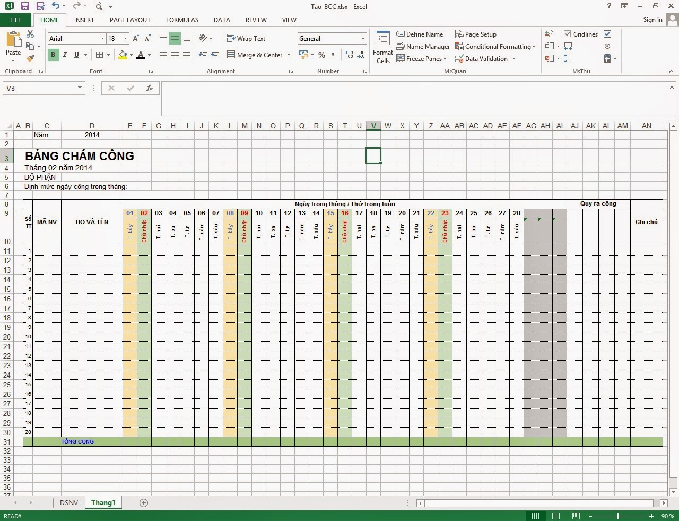Apply italic formatting

pyautogui.click(x=65, y=55)
